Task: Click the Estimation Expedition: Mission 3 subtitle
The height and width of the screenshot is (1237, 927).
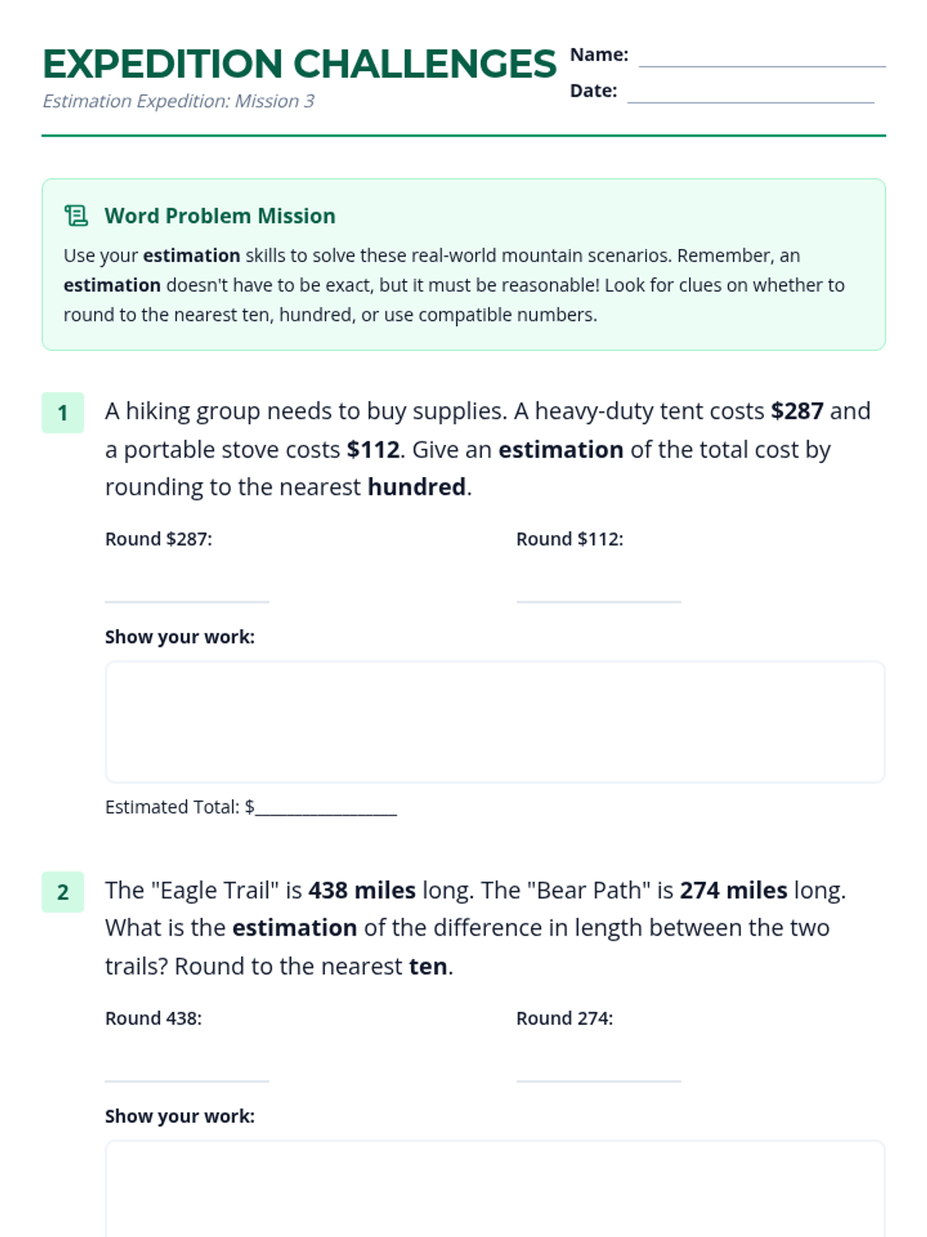Action: point(178,101)
